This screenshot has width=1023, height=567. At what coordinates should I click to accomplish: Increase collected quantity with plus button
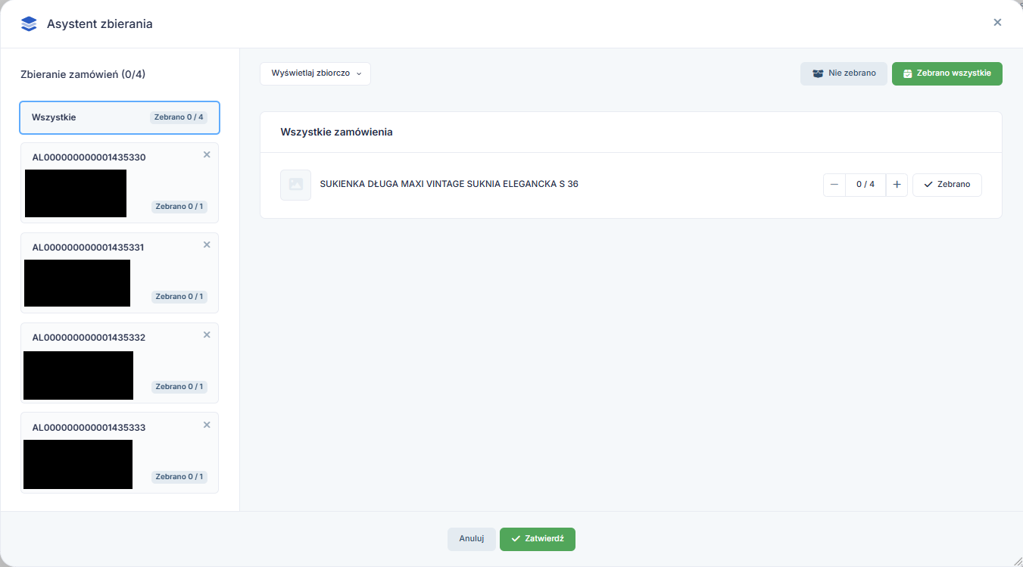(x=897, y=185)
